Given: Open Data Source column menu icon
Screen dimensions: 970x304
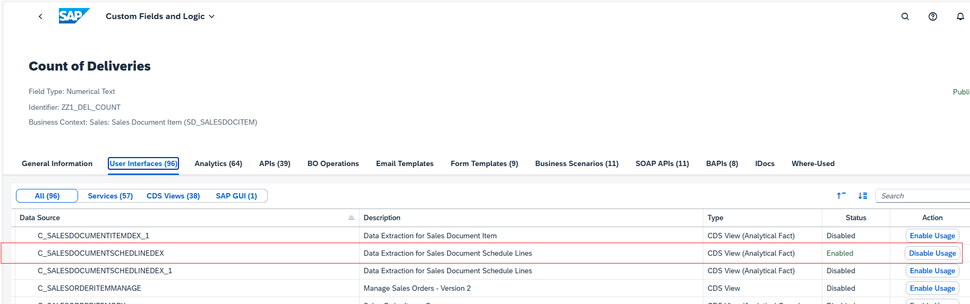Looking at the screenshot, I should (351, 218).
